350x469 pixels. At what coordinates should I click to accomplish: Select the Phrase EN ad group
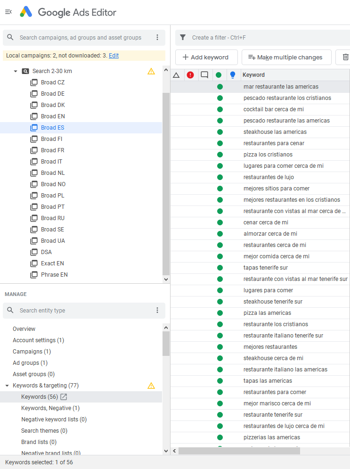(x=54, y=275)
